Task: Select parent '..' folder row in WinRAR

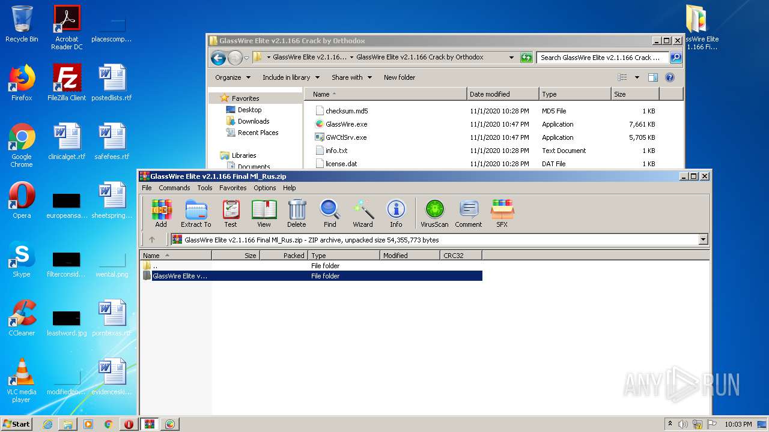Action: [x=311, y=266]
